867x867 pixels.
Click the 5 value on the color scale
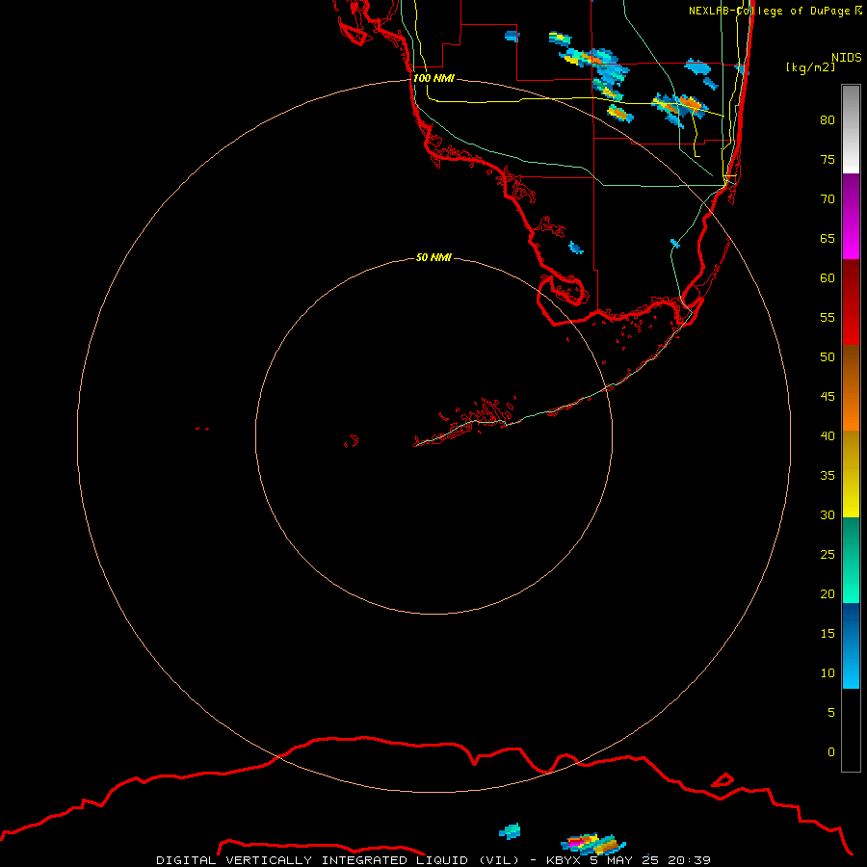pos(831,712)
